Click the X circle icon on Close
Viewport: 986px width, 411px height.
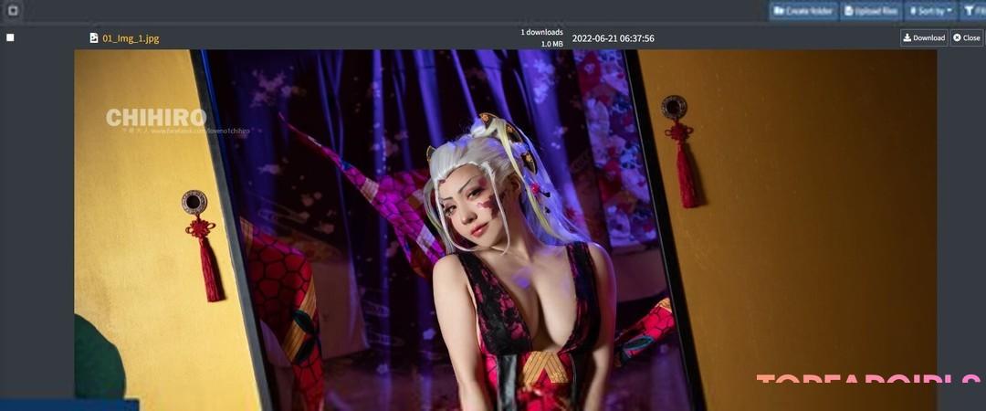(x=957, y=37)
